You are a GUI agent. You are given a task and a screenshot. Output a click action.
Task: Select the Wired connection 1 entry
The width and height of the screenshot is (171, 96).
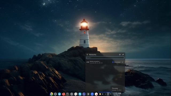pos(105,62)
